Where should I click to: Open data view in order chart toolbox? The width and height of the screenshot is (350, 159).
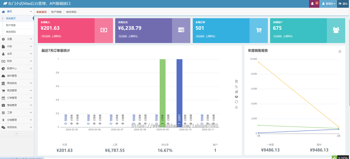[237, 81]
